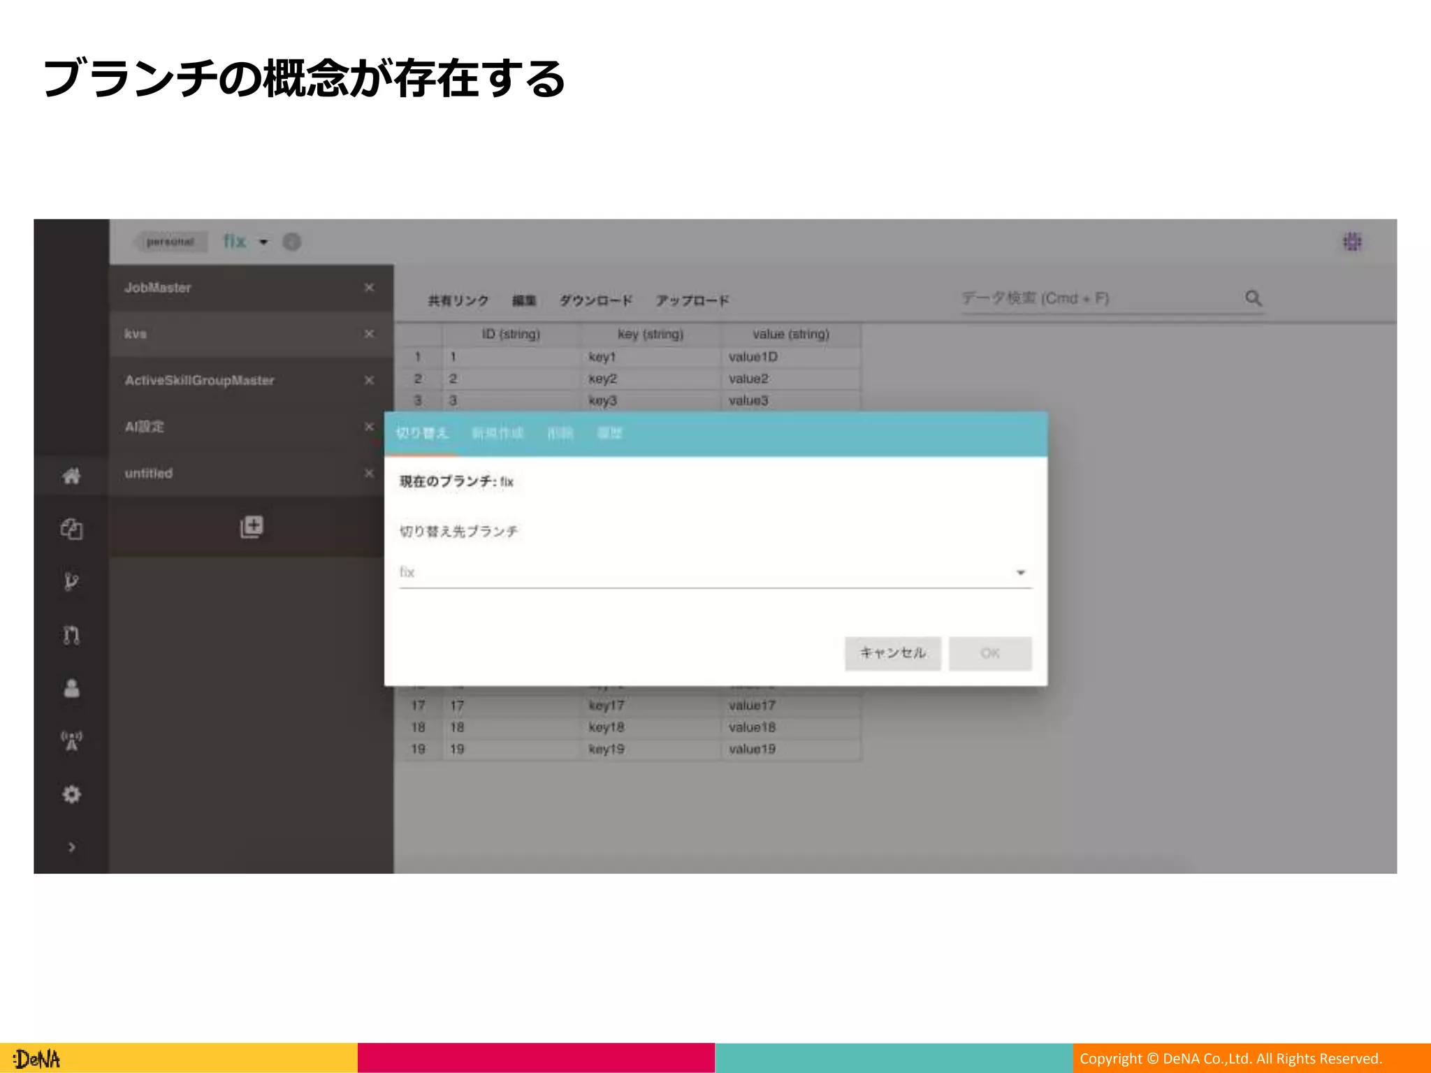
Task: Select cell key17
Action: click(x=651, y=706)
